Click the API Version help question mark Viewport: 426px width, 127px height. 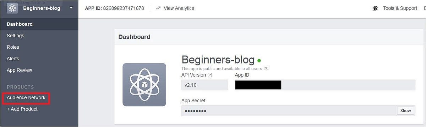tap(210, 75)
